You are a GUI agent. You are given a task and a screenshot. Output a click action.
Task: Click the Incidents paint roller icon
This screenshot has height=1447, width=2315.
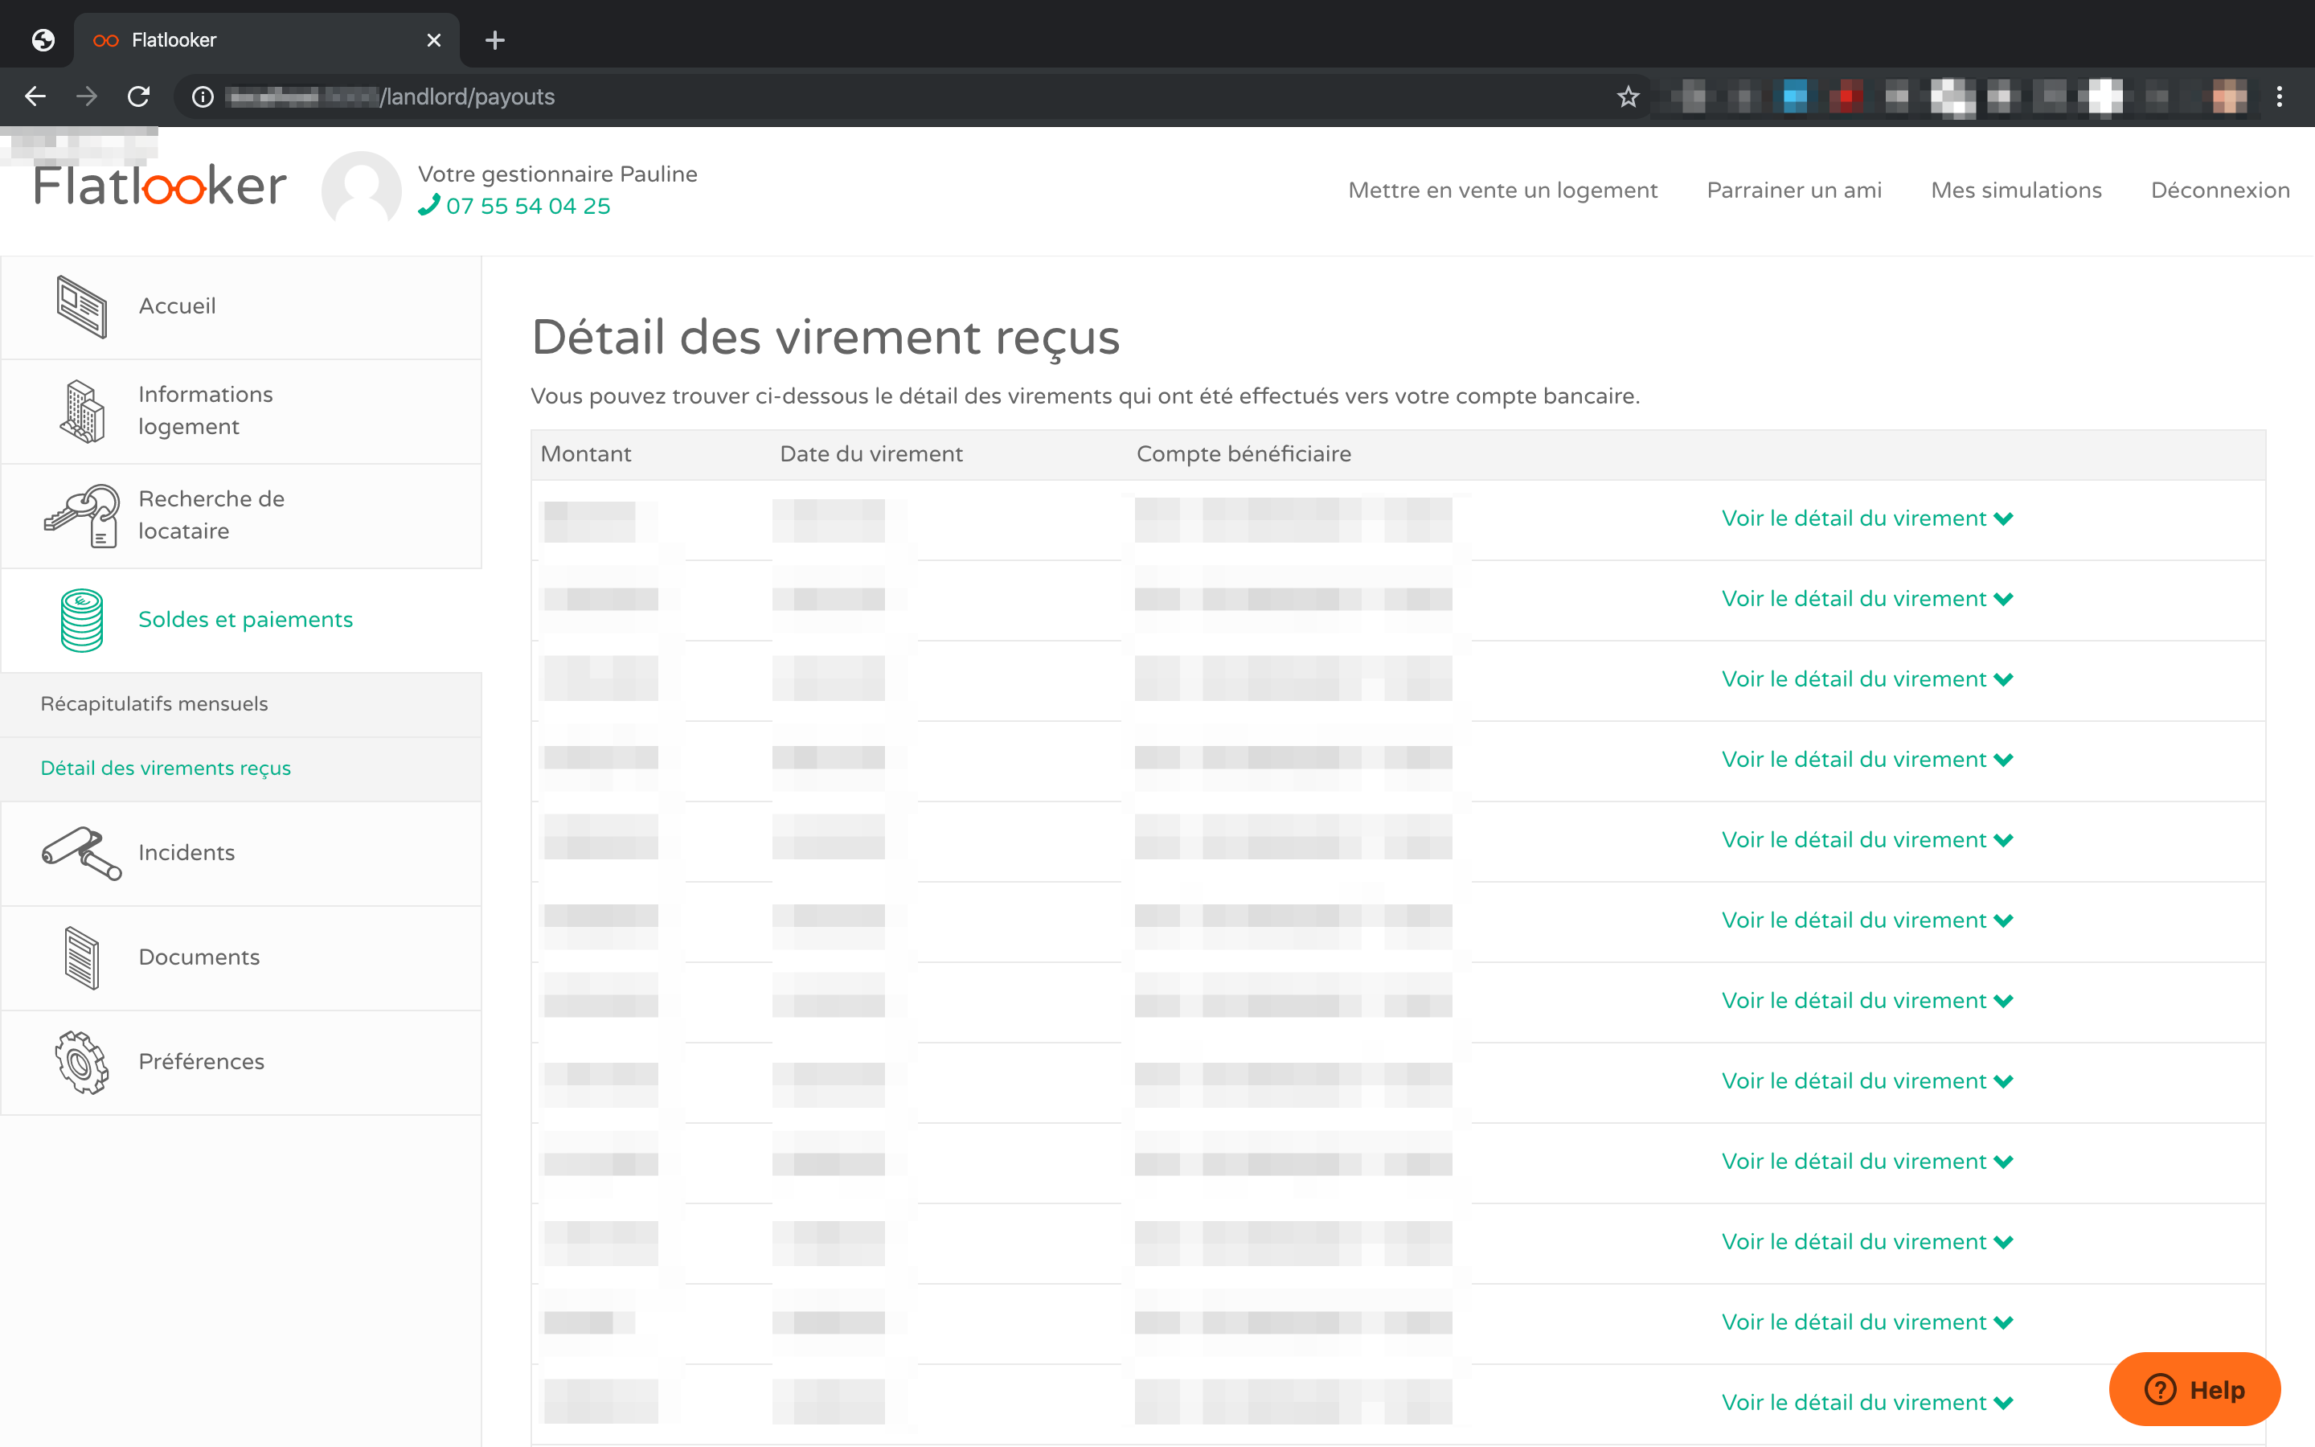tap(82, 853)
